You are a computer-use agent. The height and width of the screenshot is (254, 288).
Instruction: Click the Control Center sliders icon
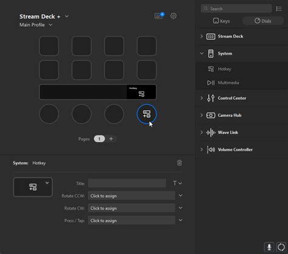(x=211, y=98)
